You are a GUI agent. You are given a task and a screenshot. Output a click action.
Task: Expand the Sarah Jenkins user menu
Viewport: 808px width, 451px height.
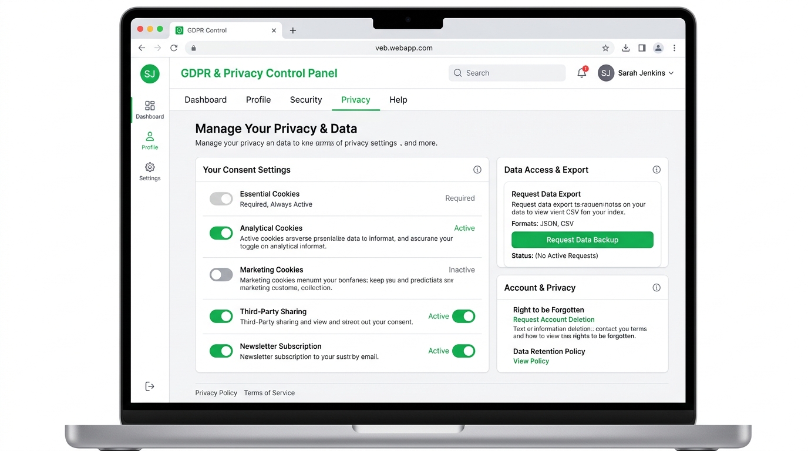tap(636, 73)
